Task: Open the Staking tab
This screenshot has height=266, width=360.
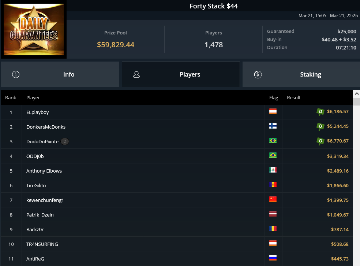Action: (301, 74)
